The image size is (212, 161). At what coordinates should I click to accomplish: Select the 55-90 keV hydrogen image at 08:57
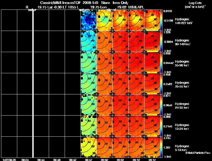[x=89, y=62]
